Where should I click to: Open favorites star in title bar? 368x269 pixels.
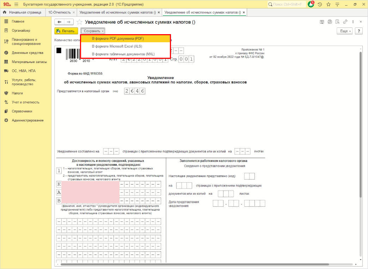point(328,4)
